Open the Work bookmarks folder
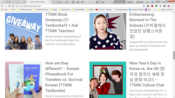The image size is (175, 98). 12,9
